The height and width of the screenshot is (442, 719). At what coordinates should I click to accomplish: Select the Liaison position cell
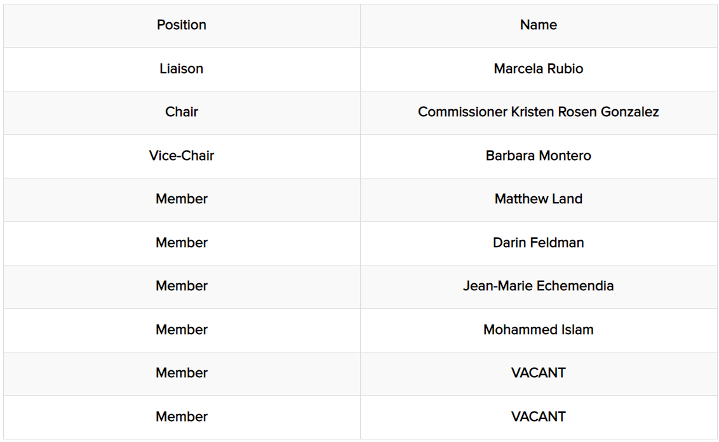click(182, 69)
